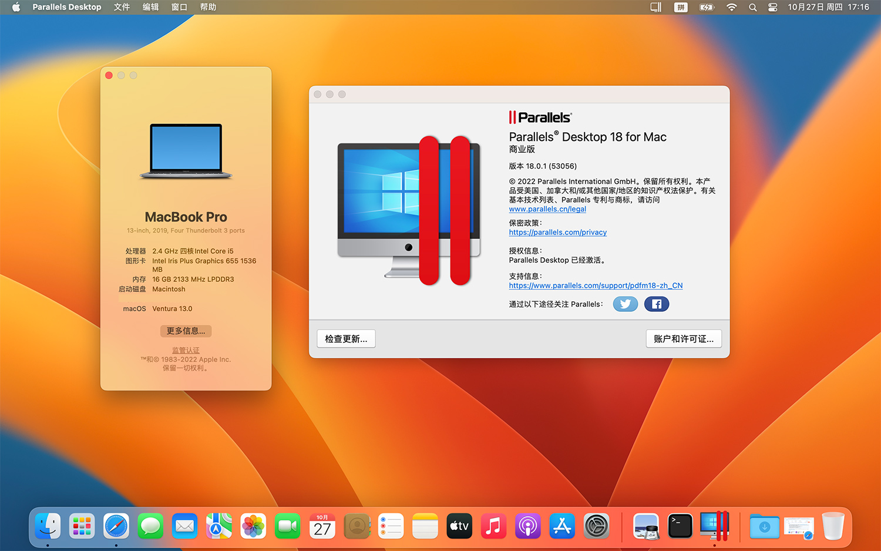Launch FaceTime from the Dock
The height and width of the screenshot is (551, 881).
pyautogui.click(x=288, y=526)
